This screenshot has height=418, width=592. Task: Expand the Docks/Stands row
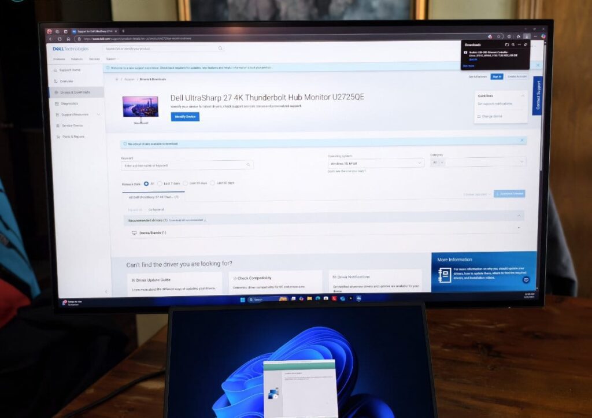(x=519, y=228)
